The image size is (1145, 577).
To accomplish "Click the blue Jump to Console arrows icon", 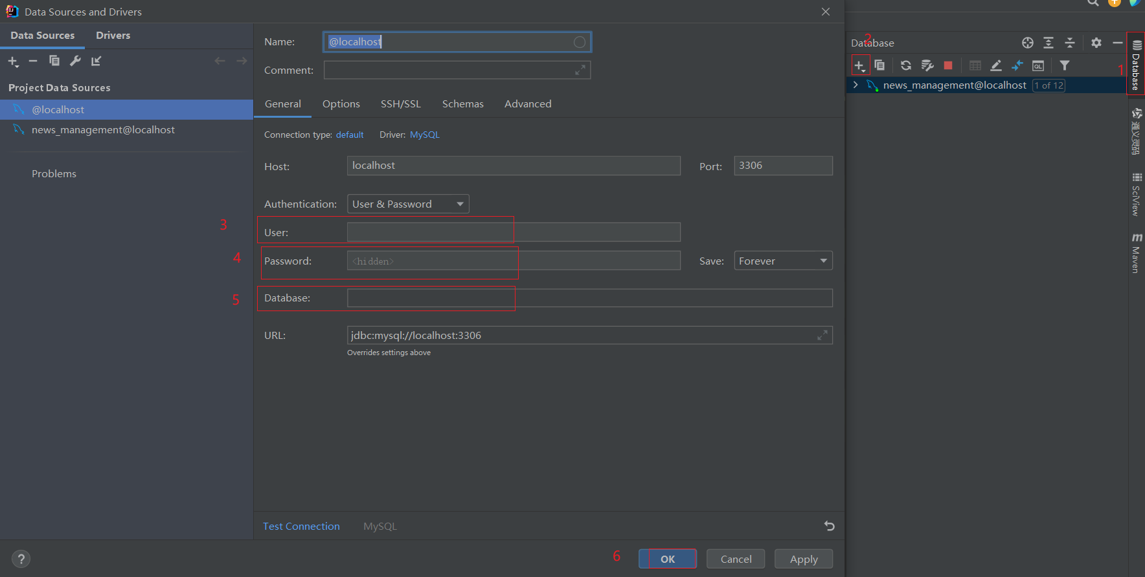I will click(x=1017, y=65).
